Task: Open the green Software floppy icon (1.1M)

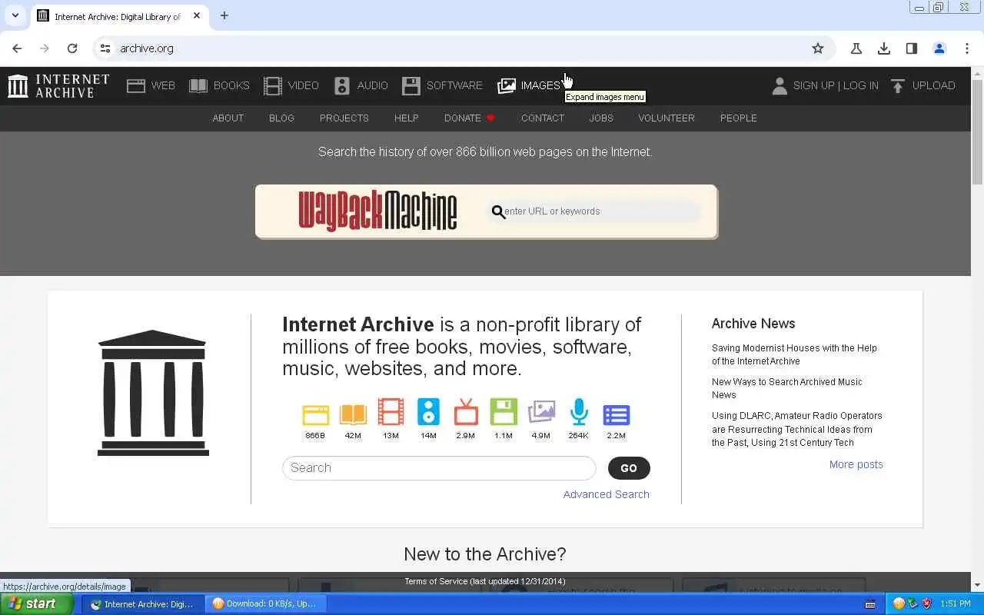Action: pos(504,412)
